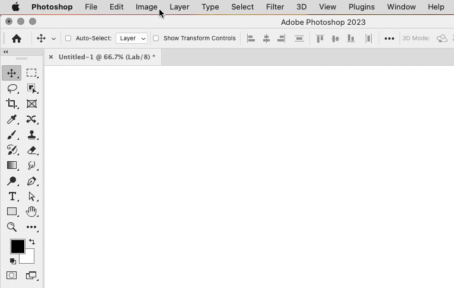The image size is (454, 288).
Task: Open align and distribute more options
Action: tap(389, 39)
